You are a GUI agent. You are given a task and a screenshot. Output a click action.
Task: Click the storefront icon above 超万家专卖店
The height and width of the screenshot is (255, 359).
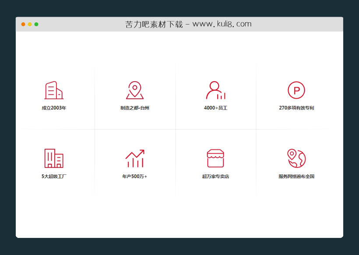pyautogui.click(x=215, y=158)
